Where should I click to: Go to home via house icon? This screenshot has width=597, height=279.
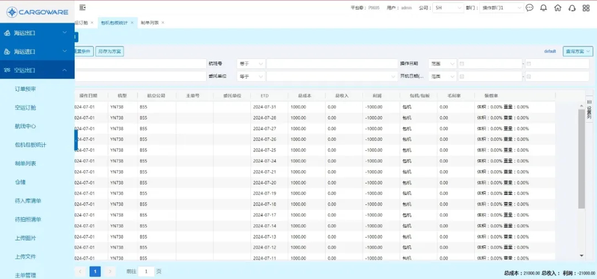point(558,8)
